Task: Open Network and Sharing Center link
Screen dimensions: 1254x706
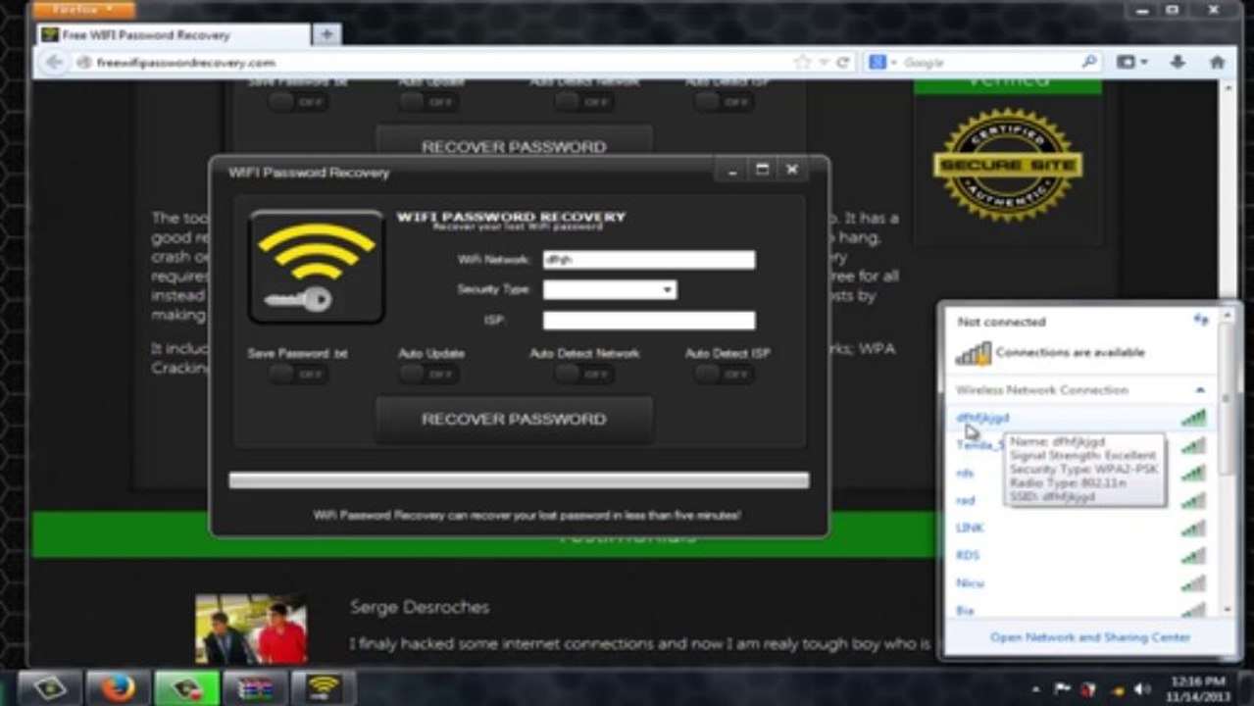Action: tap(1089, 637)
